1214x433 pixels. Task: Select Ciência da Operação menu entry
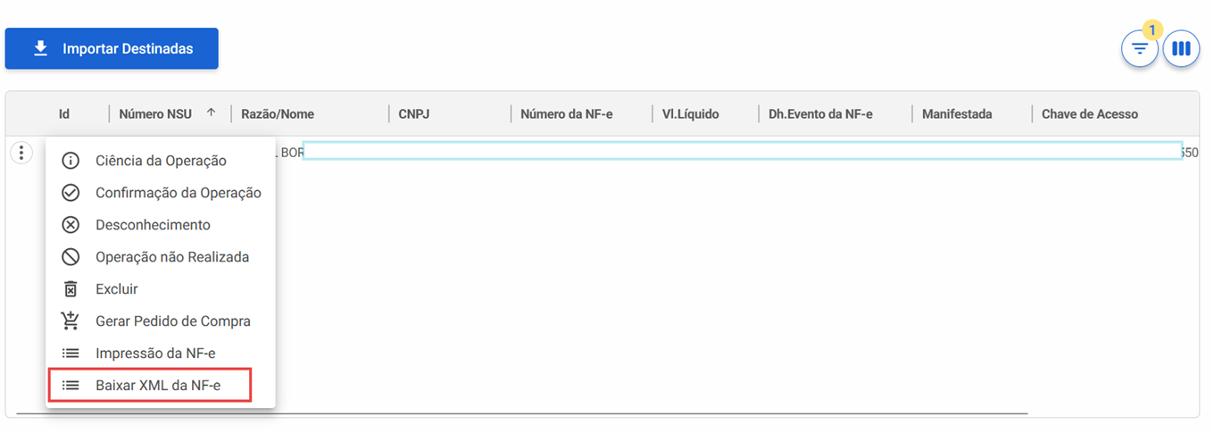pyautogui.click(x=161, y=161)
